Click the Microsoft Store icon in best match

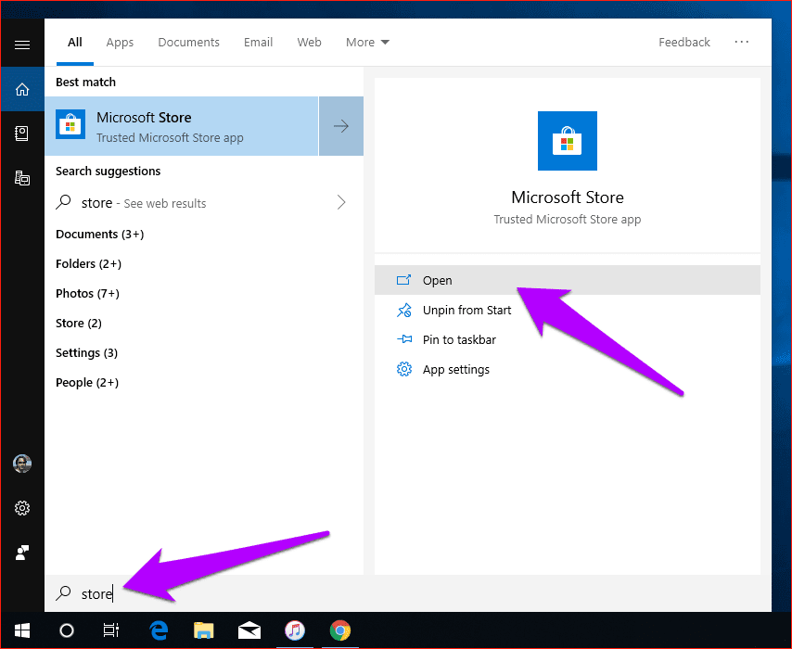tap(70, 125)
